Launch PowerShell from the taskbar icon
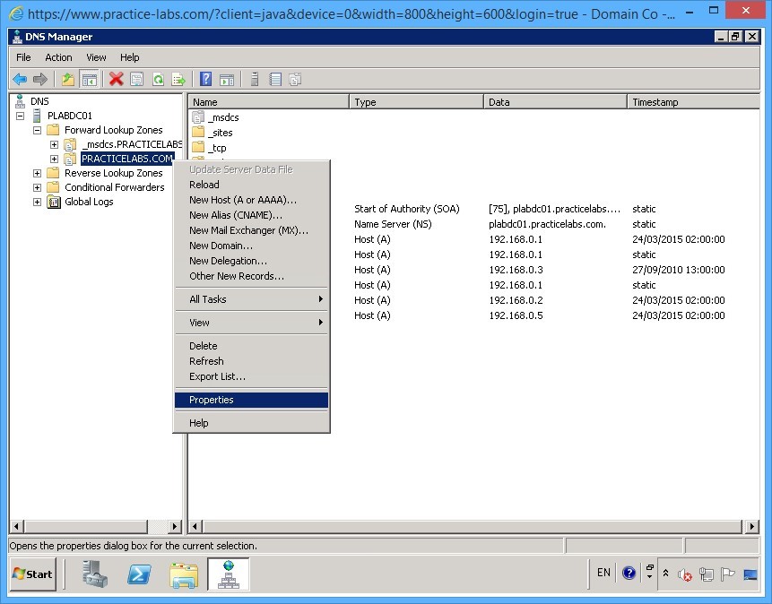772x604 pixels. pos(138,574)
